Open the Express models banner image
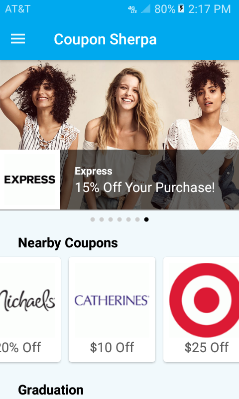Viewport: 239px width, 399px height. [x=119, y=105]
